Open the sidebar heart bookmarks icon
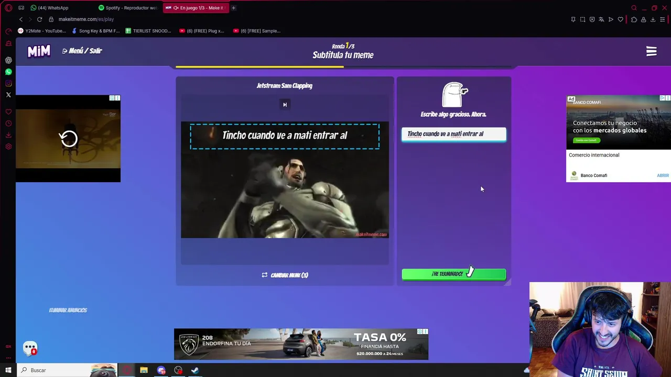Image resolution: width=671 pixels, height=377 pixels. coord(8,112)
